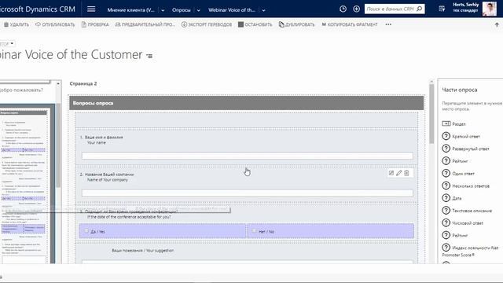503x283 pixels.
Task: Open the hamburger navigation menu
Action: pos(91,9)
